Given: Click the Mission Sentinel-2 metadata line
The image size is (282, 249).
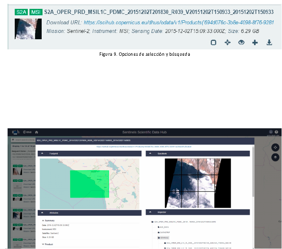Looking at the screenshot, I should [153, 31].
